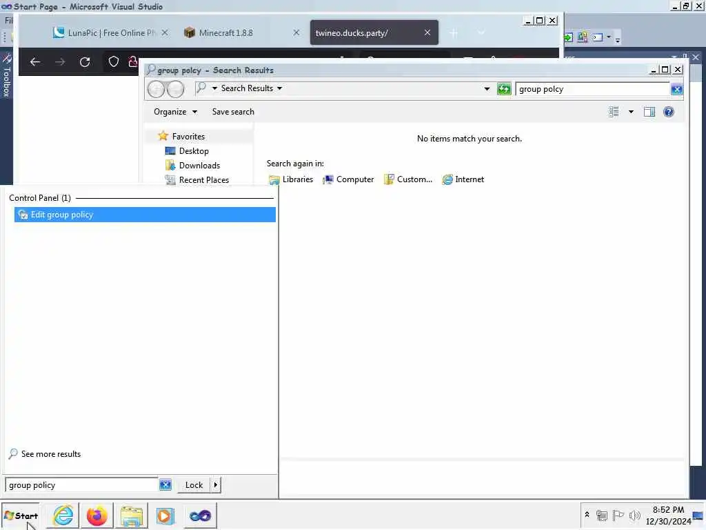Close the LunaPic tab

165,33
